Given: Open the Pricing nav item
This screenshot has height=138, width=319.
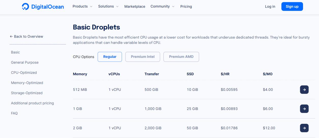Looking at the screenshot, I should [186, 7].
